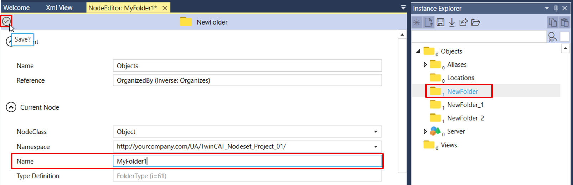Screen dimensions: 573x185
Task: Select the Server tree item label
Action: click(456, 131)
